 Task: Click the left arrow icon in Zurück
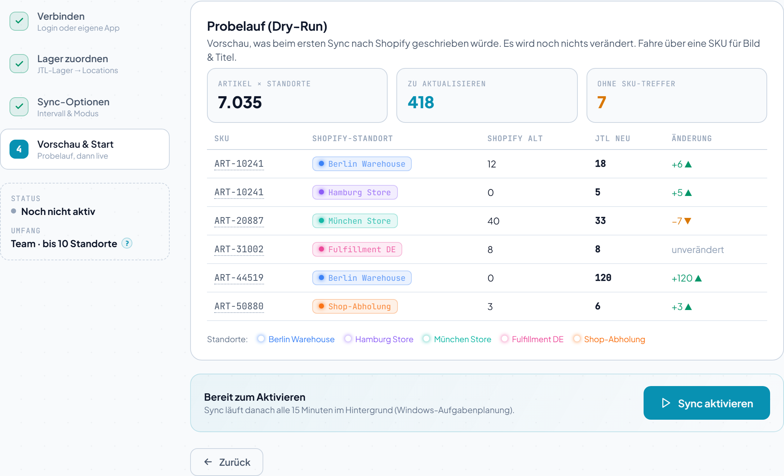208,462
